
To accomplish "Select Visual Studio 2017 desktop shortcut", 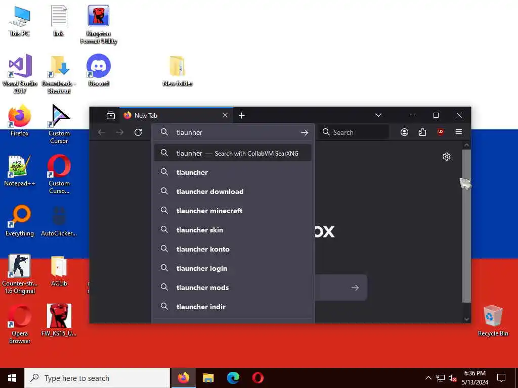I will point(20,74).
